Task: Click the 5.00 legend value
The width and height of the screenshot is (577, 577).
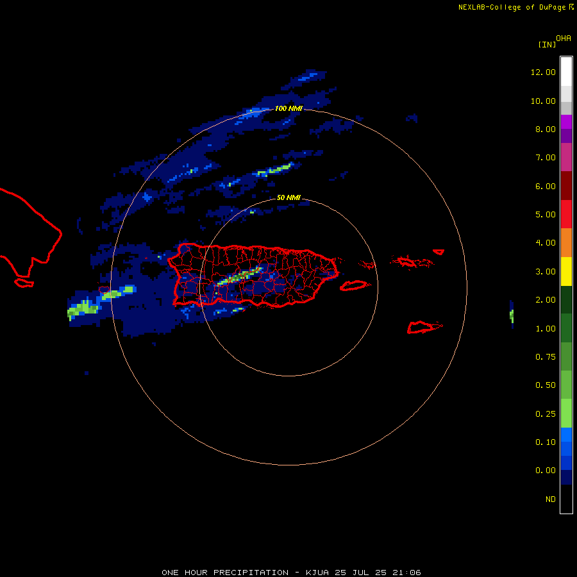Action: (x=546, y=215)
